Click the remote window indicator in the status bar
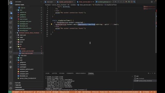The image size is (165, 93). click(10, 92)
